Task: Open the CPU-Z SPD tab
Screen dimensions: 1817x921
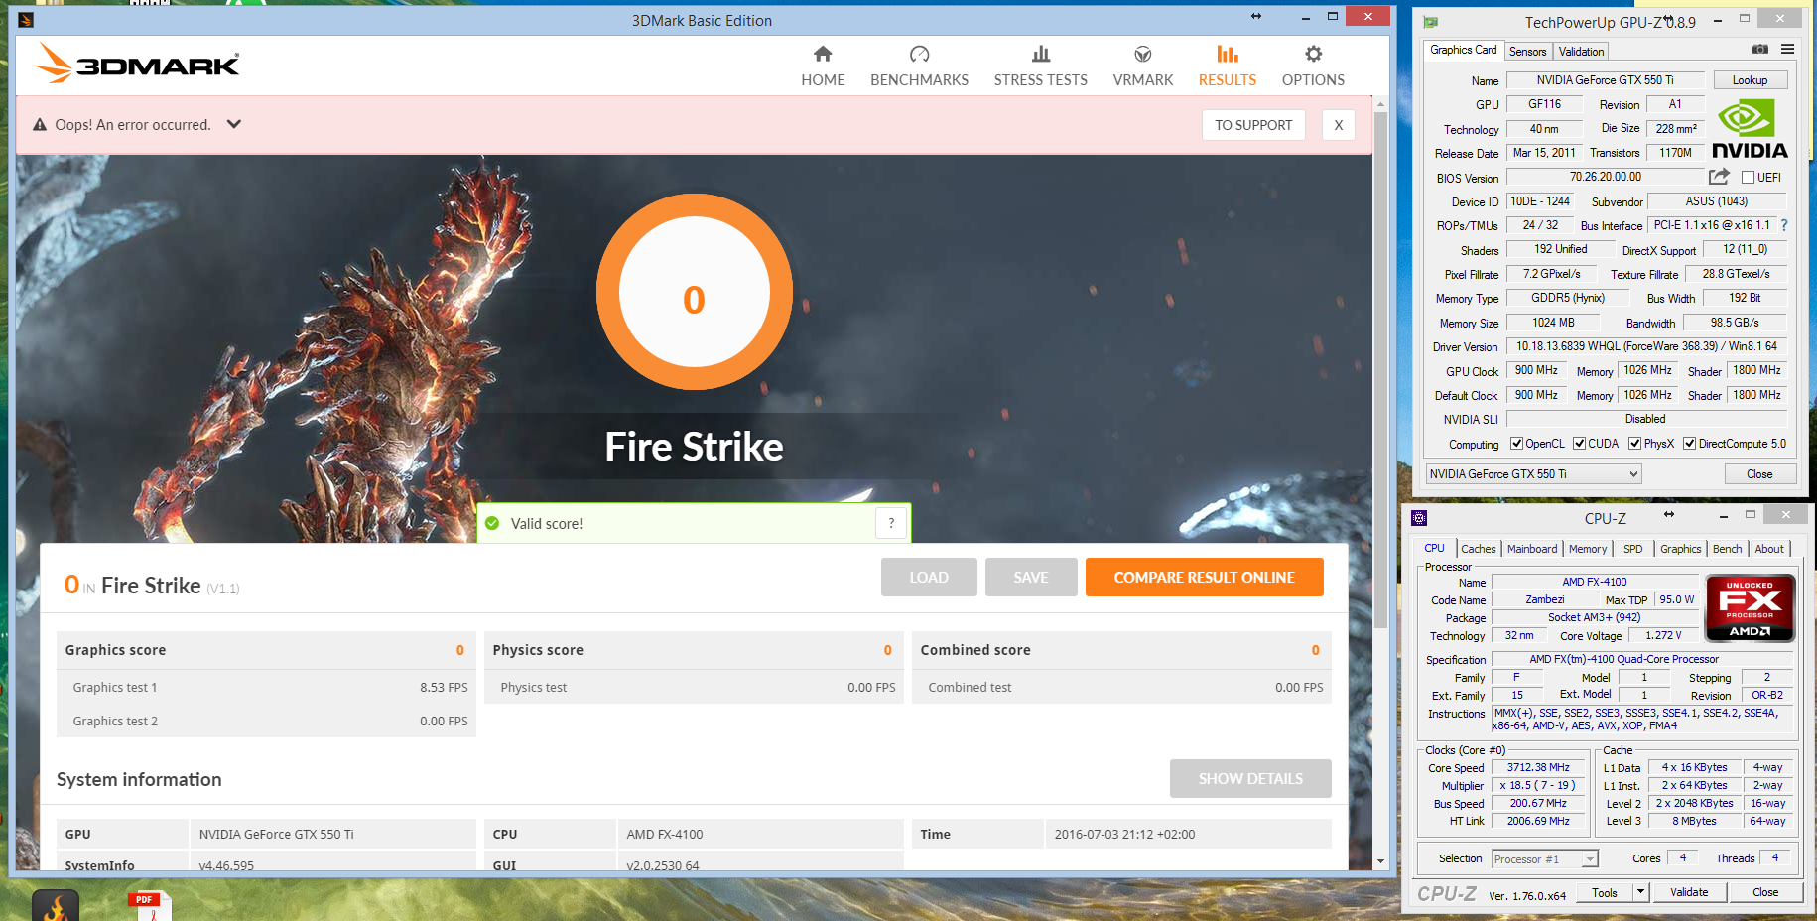Action: [1633, 549]
